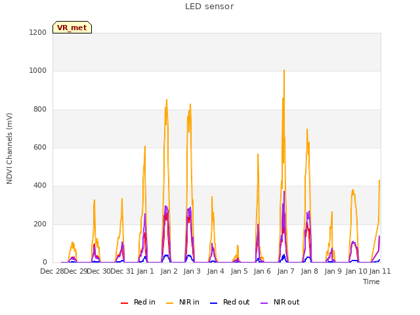The width and height of the screenshot is (420, 315).
Task: Click the Jan 8 x-axis label
Action: tap(309, 271)
